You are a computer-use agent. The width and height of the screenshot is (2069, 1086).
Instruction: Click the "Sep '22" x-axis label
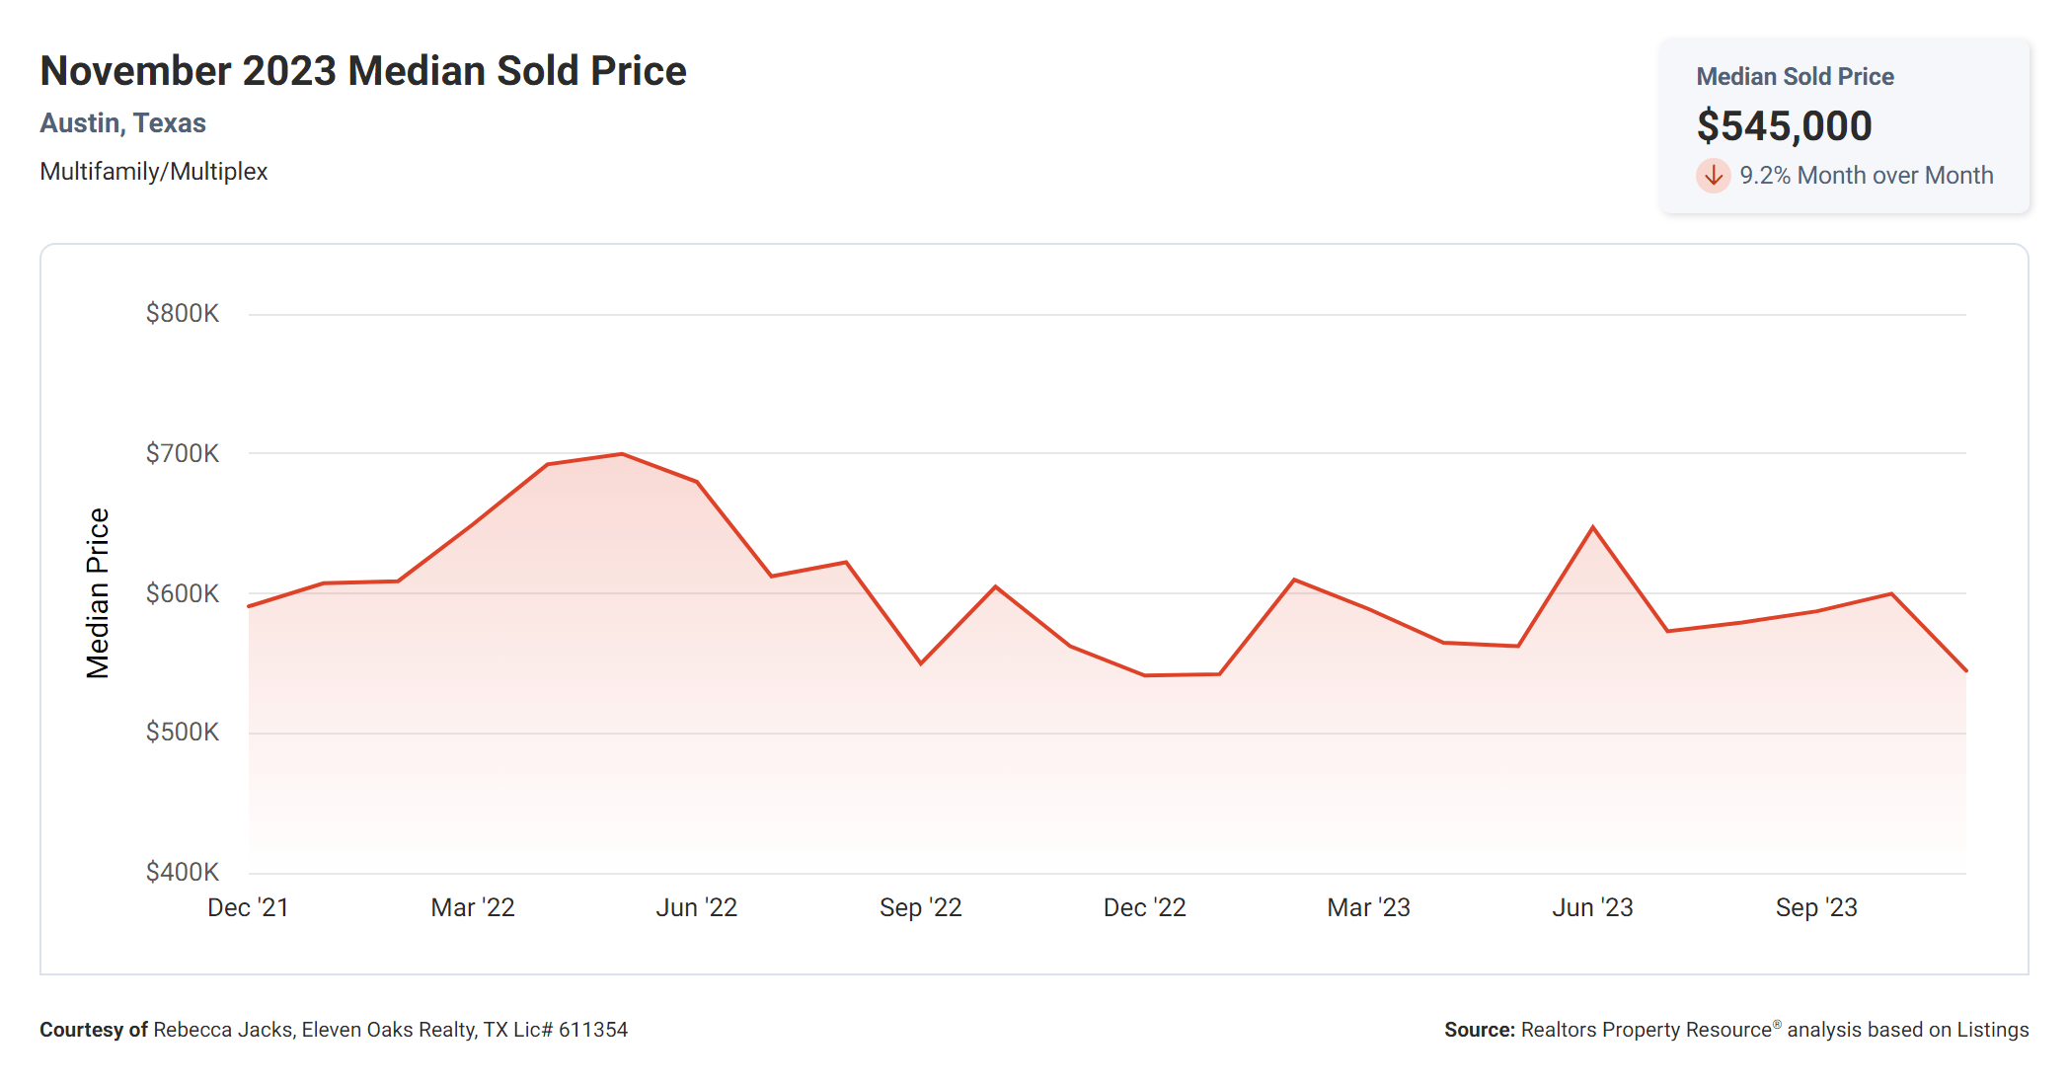[x=920, y=907]
